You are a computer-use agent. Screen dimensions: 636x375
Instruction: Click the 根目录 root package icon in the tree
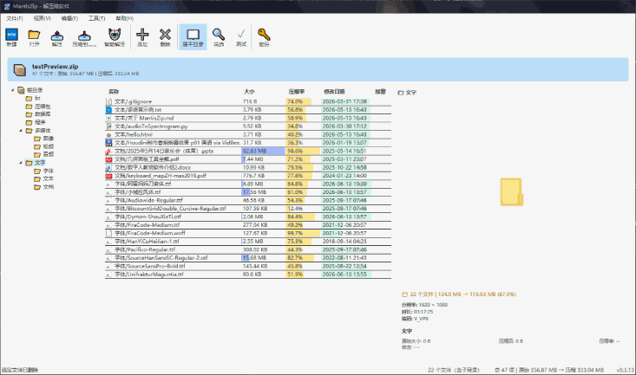point(21,90)
